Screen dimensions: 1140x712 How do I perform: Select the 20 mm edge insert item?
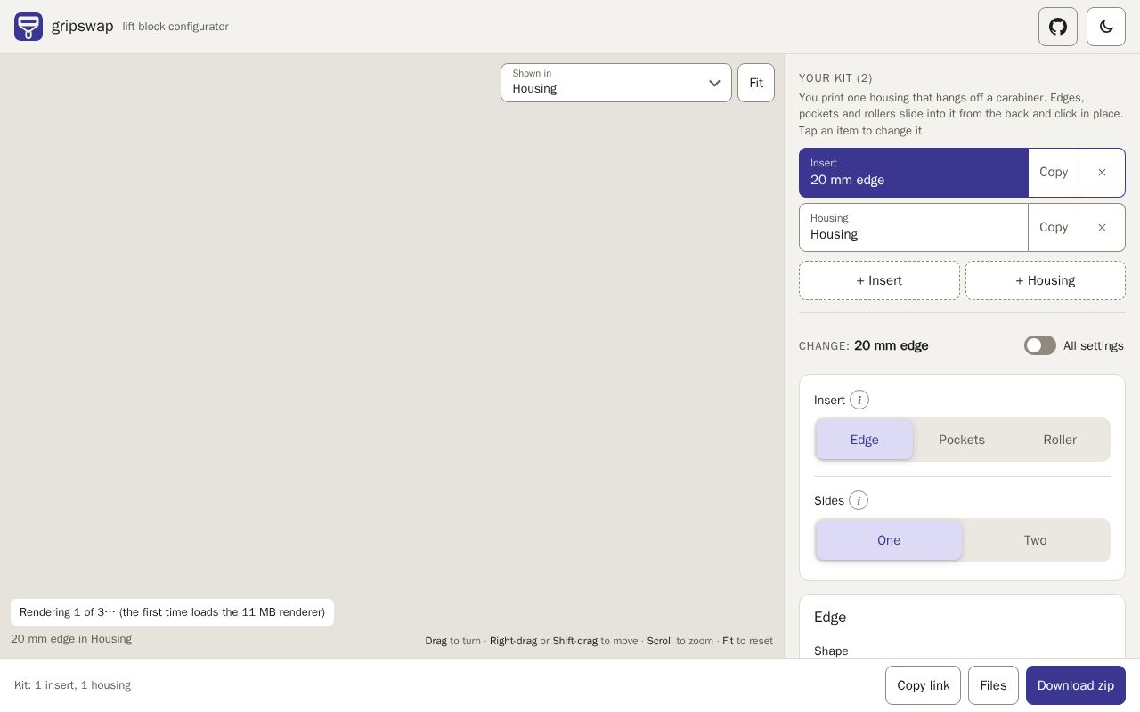(x=914, y=173)
